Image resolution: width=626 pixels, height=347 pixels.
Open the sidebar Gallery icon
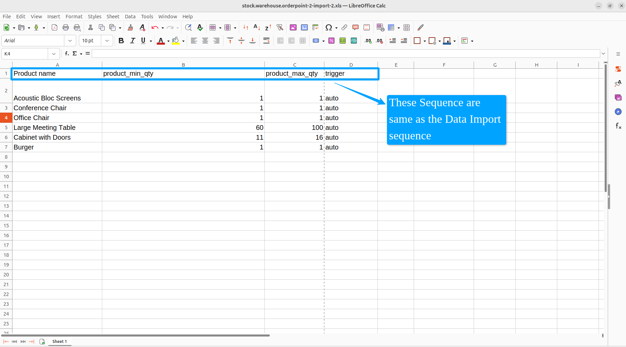(x=618, y=97)
